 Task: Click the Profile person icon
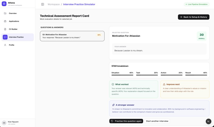coord(5,45)
